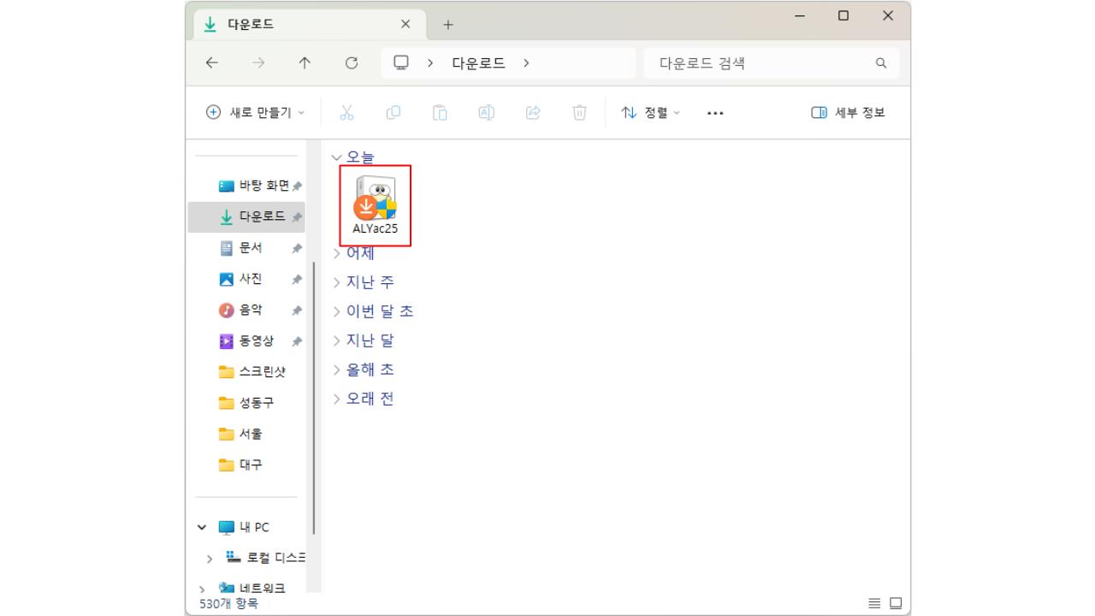Viewport: 1095px width, 616px height.
Task: Add a new tab with plus
Action: click(448, 25)
